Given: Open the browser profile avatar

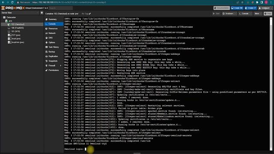Looking at the screenshot, I should (266, 2).
